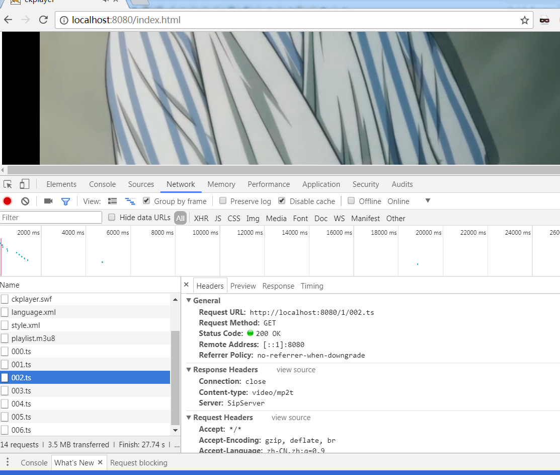Open the Console panel tab
Screen dimensions: 560x475
(x=103, y=184)
